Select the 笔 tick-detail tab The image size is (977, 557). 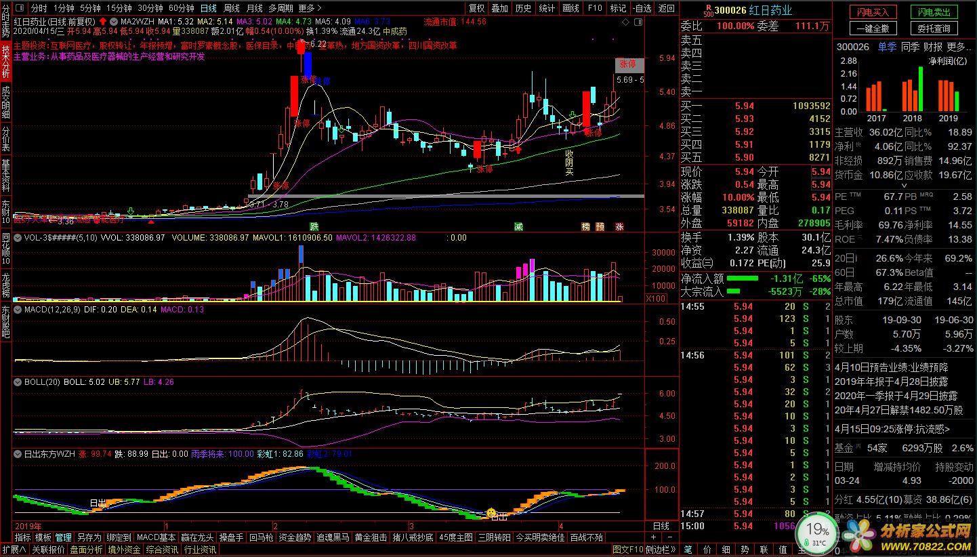688,549
